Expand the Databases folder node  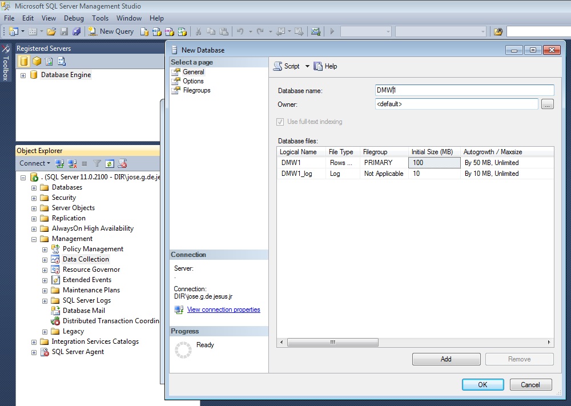click(x=34, y=188)
